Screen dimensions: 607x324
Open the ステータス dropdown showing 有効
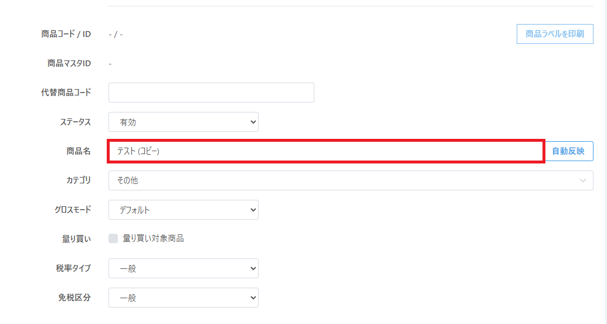tap(183, 122)
